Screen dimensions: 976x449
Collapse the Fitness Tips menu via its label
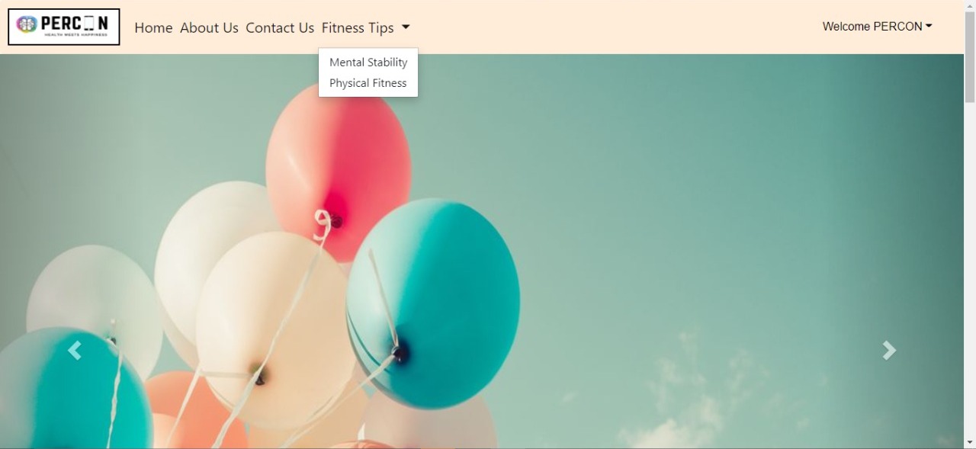358,27
